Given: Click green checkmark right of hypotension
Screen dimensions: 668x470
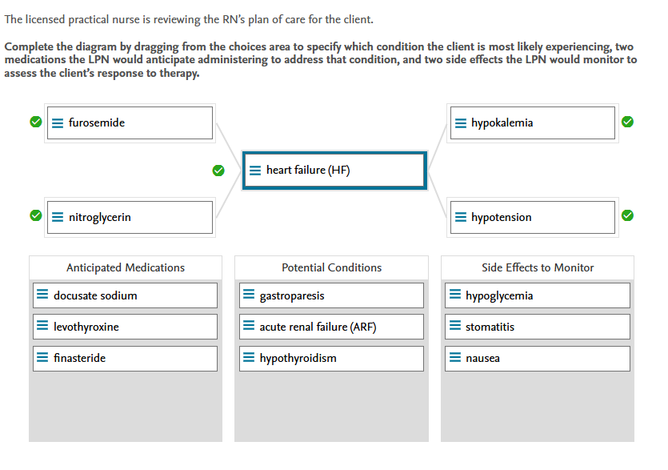Looking at the screenshot, I should pyautogui.click(x=628, y=216).
